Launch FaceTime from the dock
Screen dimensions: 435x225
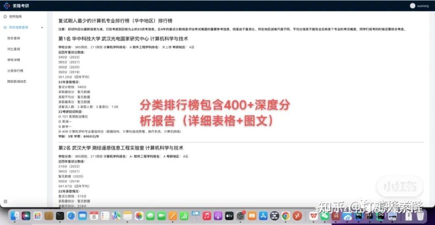coord(162,216)
